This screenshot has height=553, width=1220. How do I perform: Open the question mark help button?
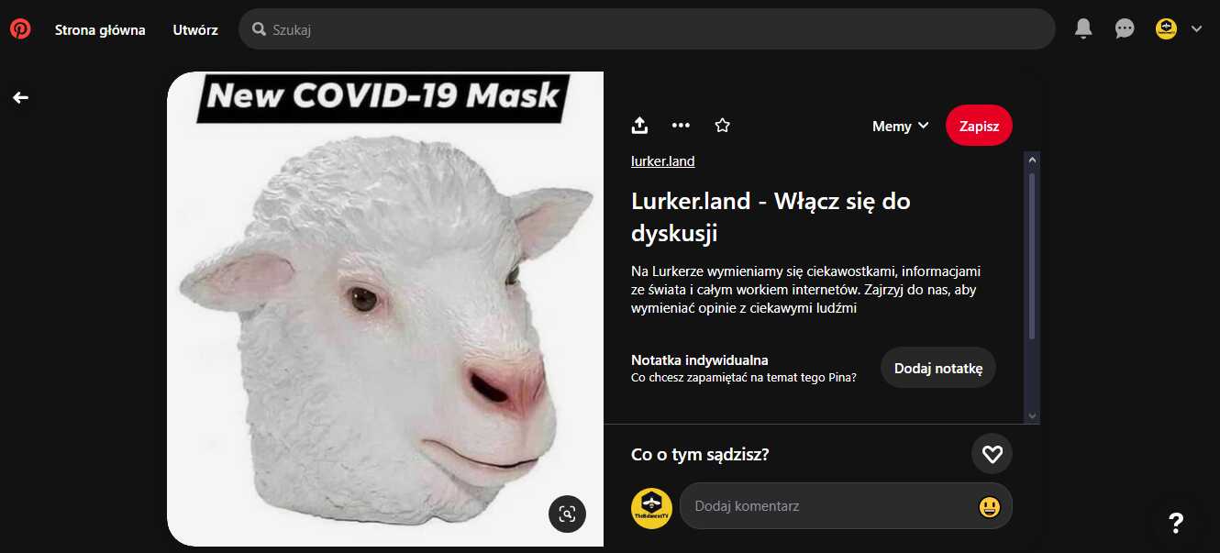(1176, 523)
